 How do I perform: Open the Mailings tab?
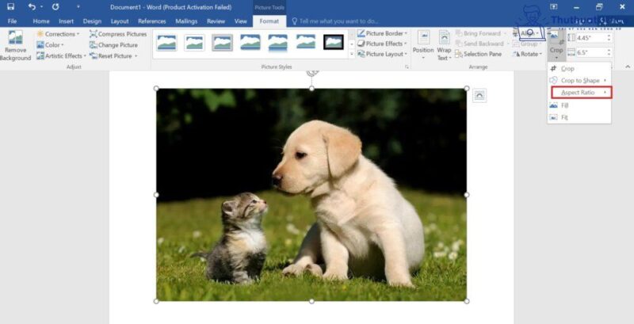[x=186, y=21]
